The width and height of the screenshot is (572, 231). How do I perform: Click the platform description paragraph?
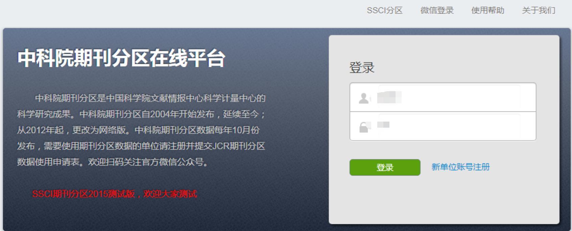[141, 130]
